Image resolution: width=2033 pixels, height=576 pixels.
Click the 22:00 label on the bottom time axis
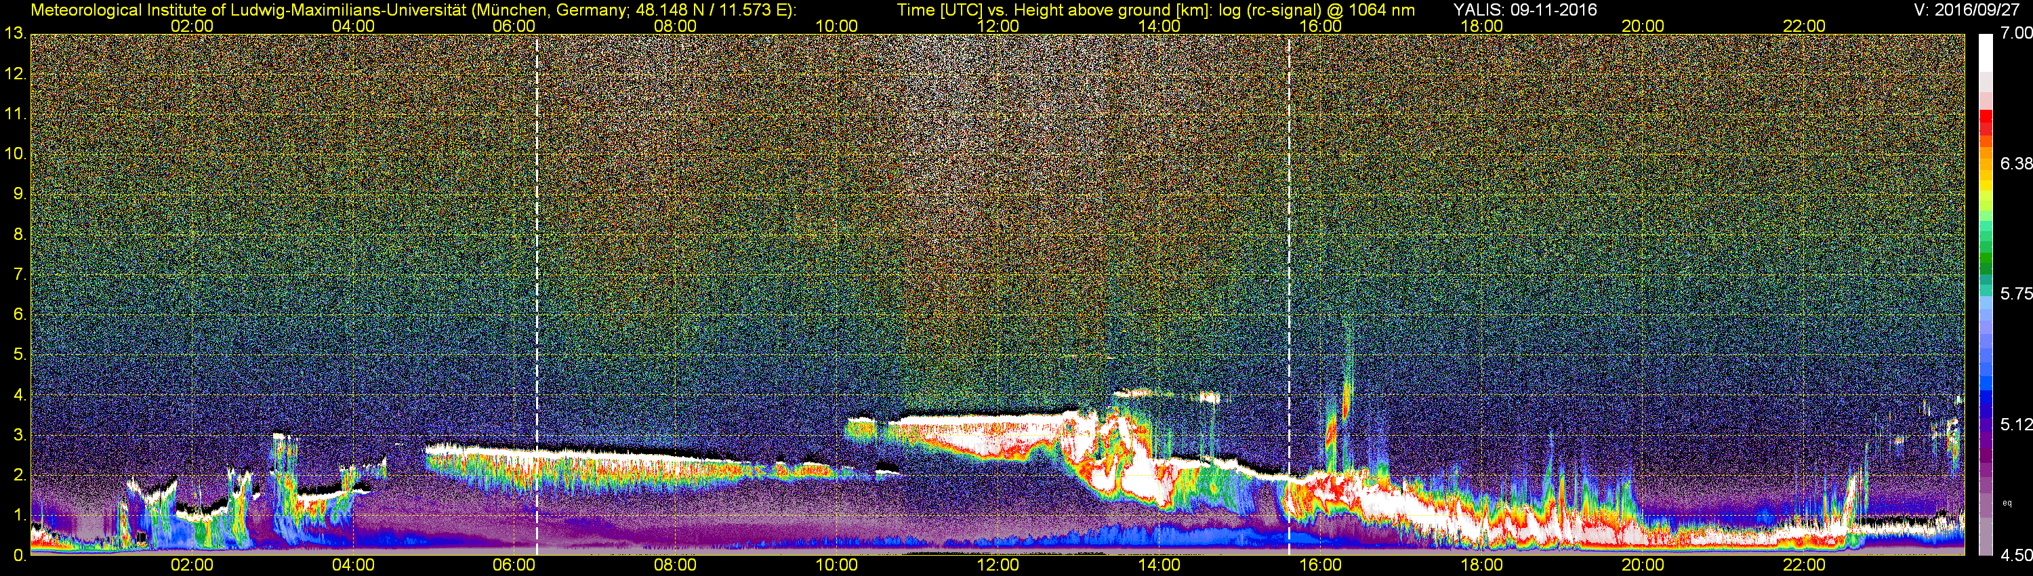click(x=1804, y=565)
